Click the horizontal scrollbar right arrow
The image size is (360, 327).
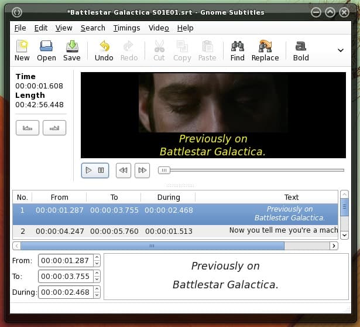pyautogui.click(x=334, y=246)
